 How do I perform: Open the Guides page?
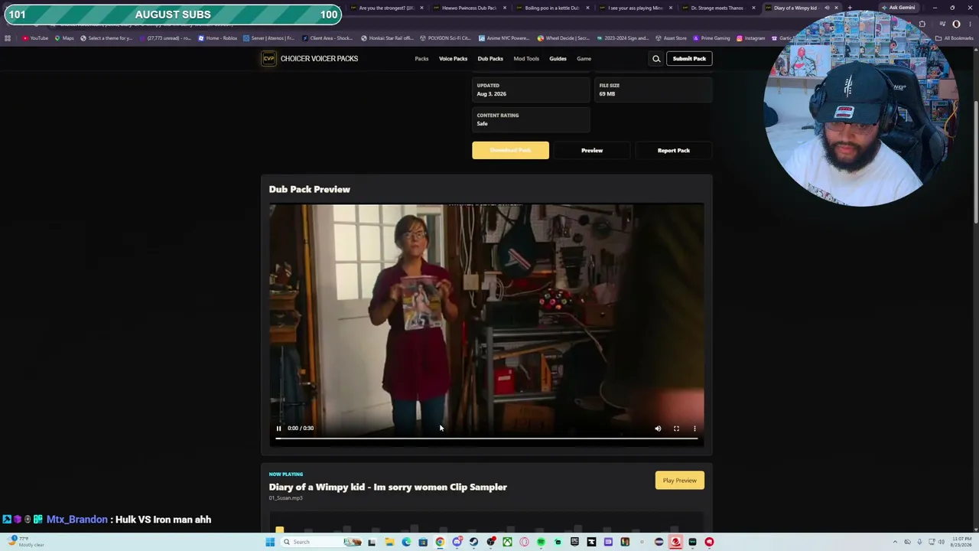pos(558,59)
